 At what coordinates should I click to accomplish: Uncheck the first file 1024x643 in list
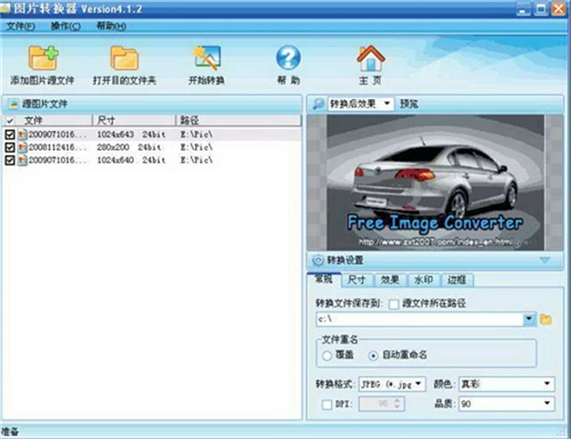coord(10,136)
